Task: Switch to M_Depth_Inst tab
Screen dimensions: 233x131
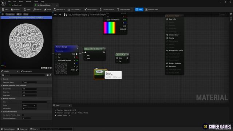Action: pos(16,5)
